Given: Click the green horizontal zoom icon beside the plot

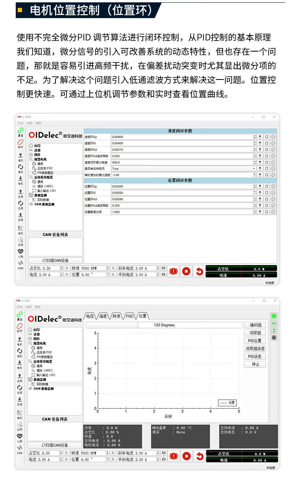Looking at the screenshot, I should pos(274,323).
